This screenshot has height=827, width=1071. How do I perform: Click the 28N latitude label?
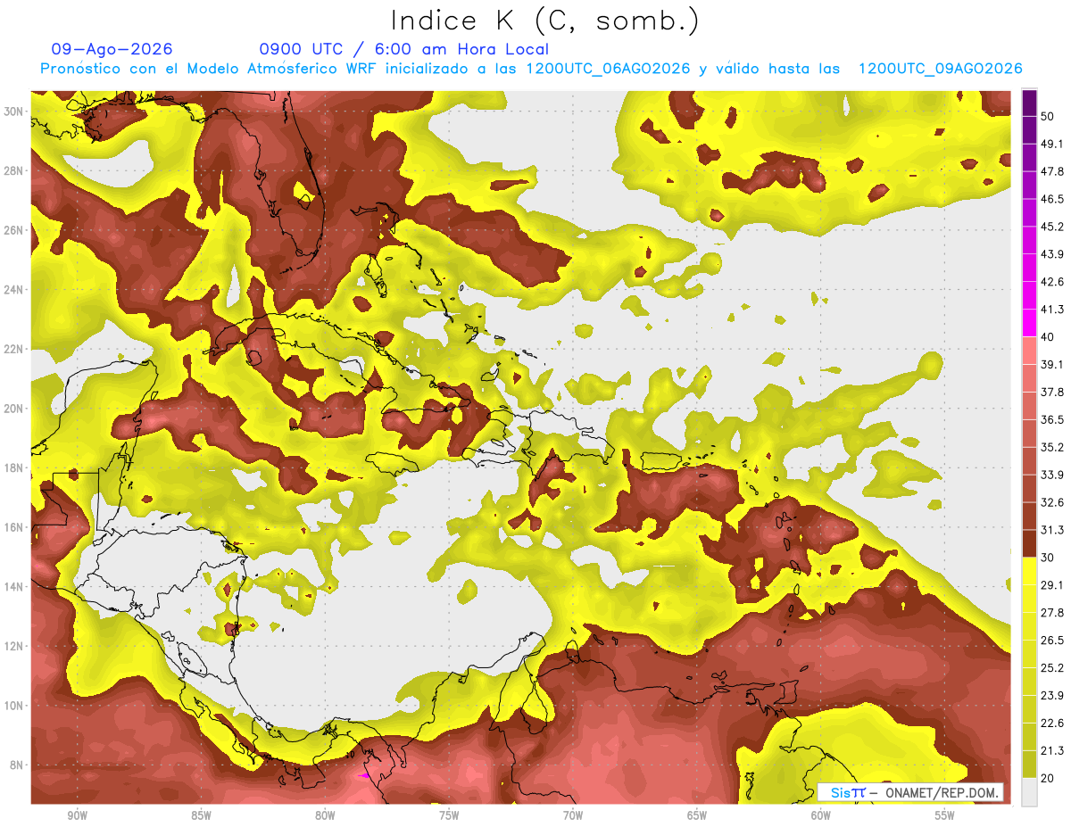14,170
